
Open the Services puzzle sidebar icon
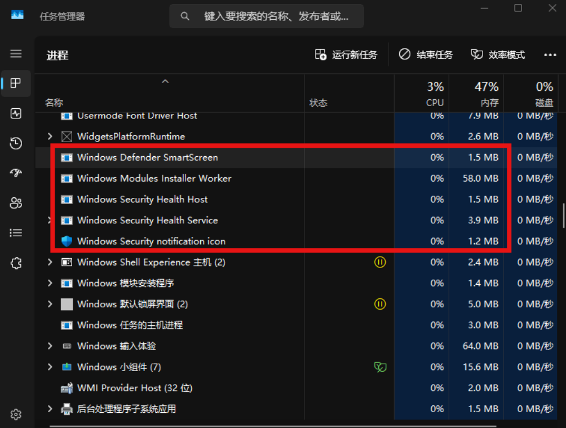16,263
